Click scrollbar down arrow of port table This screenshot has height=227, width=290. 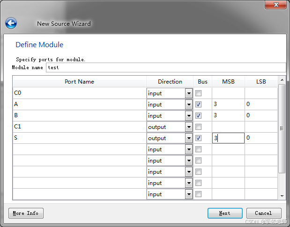[x=282, y=196]
